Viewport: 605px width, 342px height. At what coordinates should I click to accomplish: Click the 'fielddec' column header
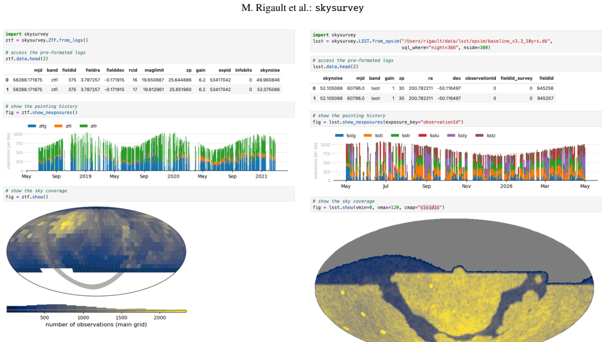(115, 70)
